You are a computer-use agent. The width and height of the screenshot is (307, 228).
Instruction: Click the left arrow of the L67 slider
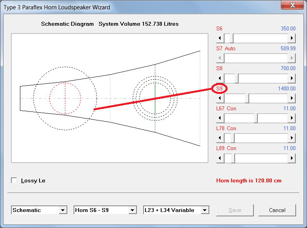[x=220, y=118]
